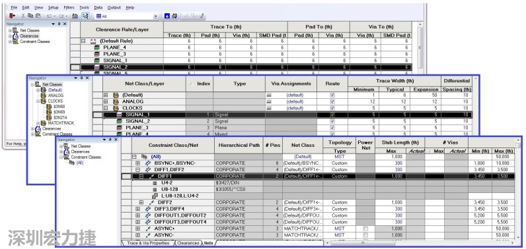Click the blue square toolbar icon
The width and height of the screenshot is (526, 249).
pos(167,16)
